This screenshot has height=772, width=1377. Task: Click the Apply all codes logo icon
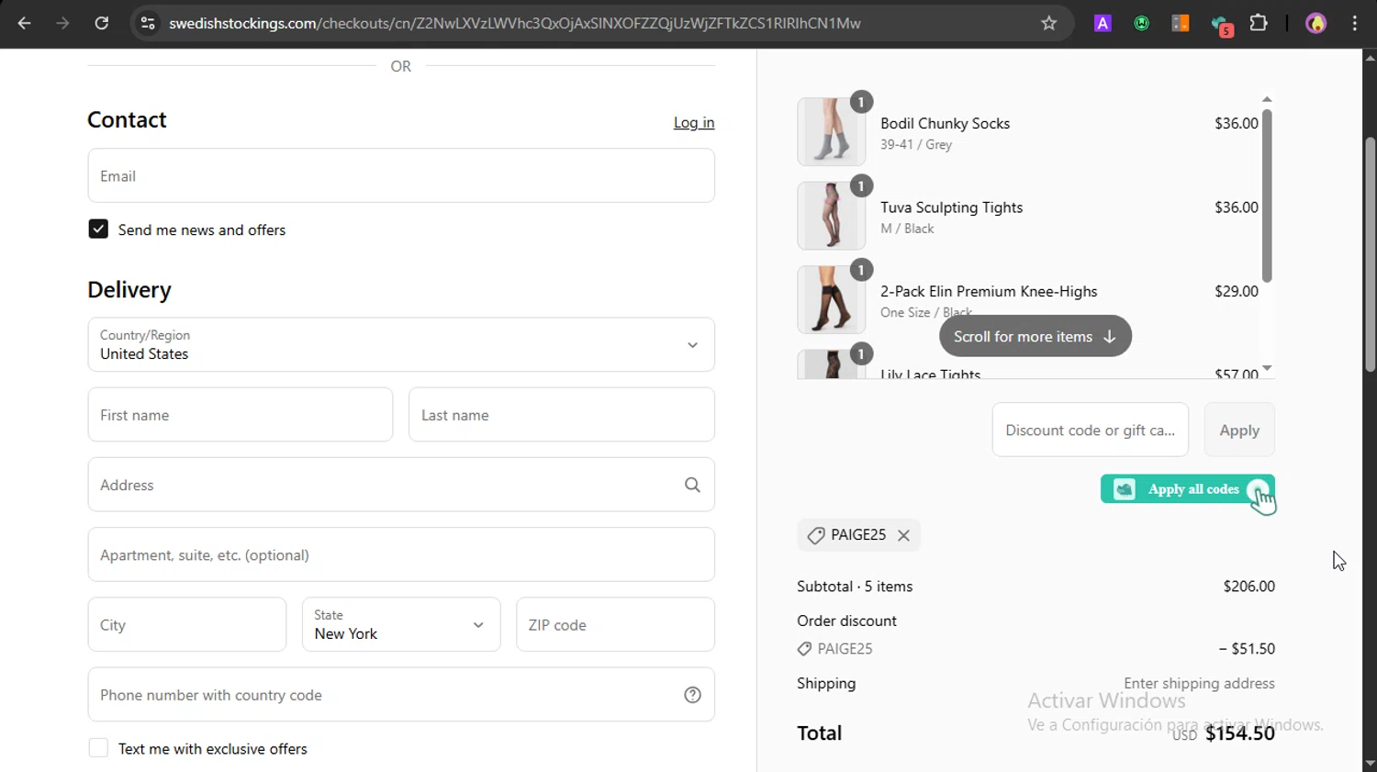click(x=1125, y=489)
